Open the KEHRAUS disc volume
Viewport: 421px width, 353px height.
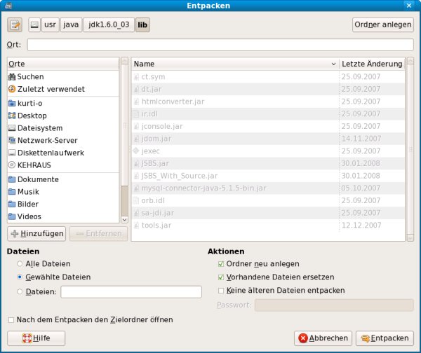click(x=12, y=165)
